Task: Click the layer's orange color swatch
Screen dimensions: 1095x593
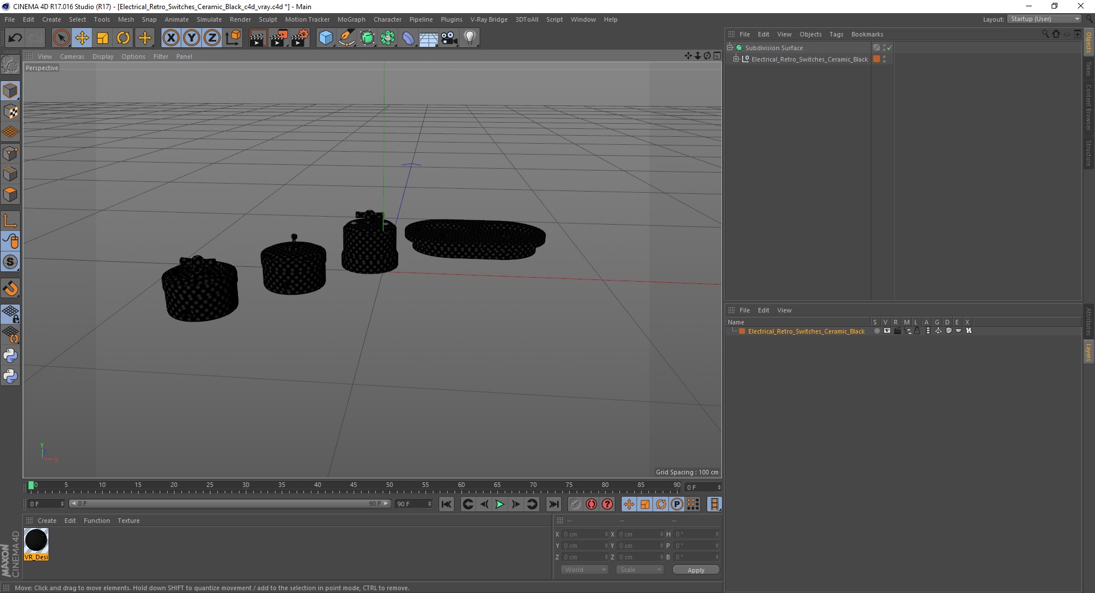Action: tap(742, 331)
